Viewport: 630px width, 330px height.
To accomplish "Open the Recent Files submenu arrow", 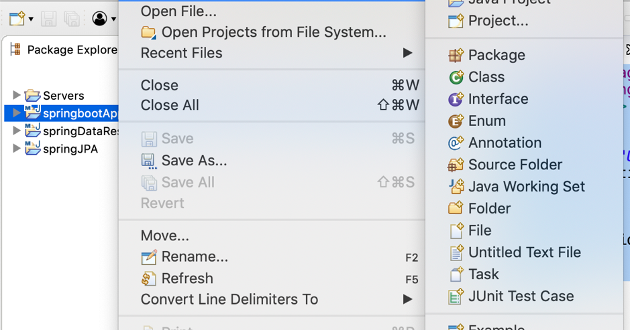I will pyautogui.click(x=407, y=53).
